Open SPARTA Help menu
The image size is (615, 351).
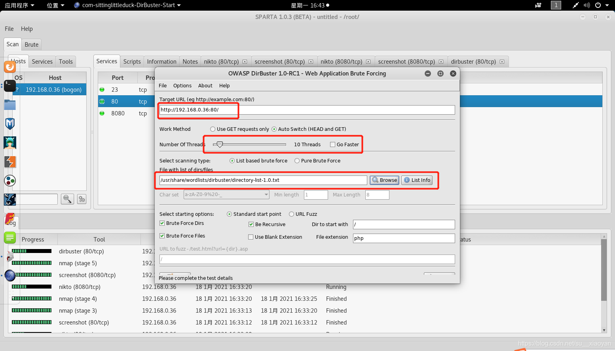27,29
